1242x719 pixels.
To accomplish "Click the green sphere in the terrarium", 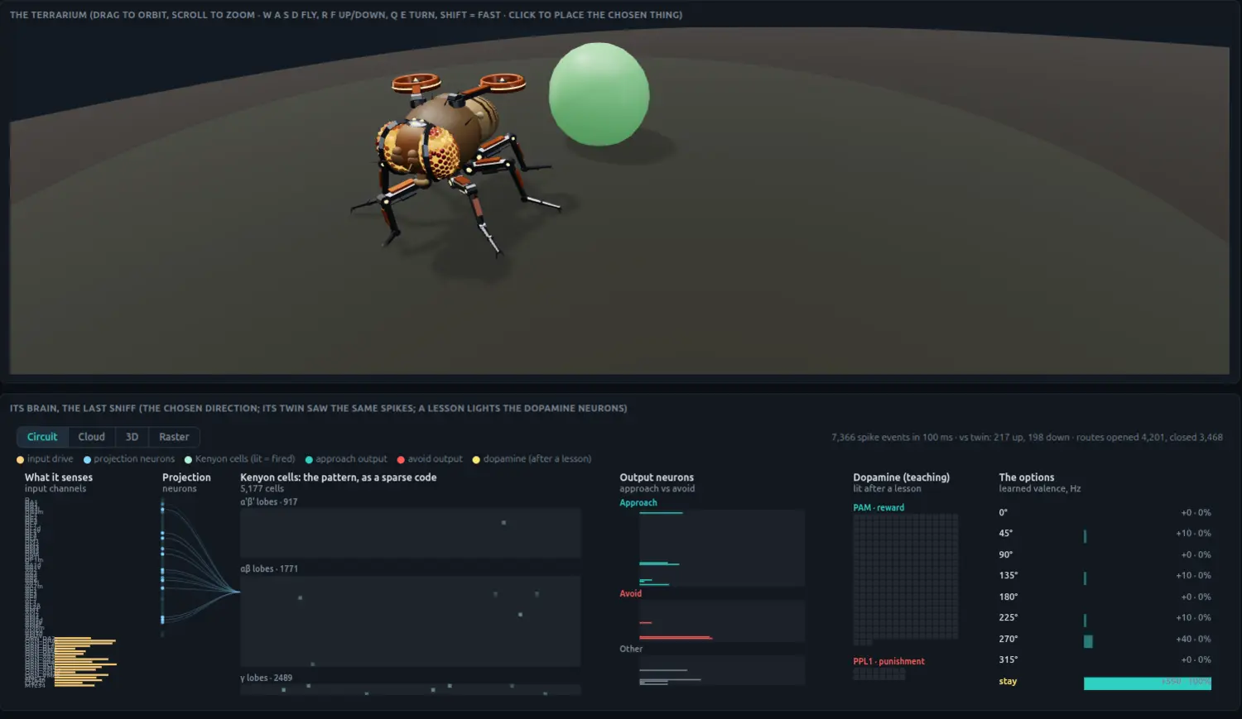I will [599, 94].
